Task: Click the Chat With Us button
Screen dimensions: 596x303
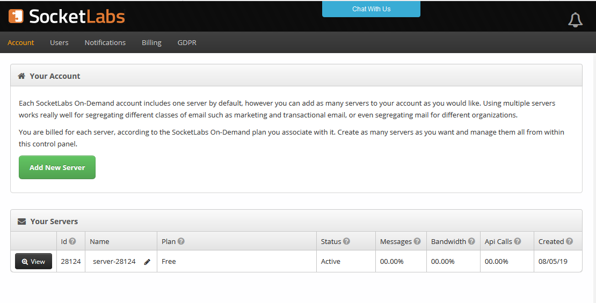Action: coord(372,9)
